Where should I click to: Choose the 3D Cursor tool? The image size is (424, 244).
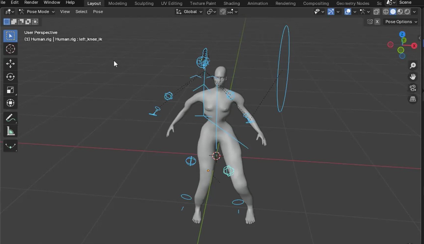point(11,49)
